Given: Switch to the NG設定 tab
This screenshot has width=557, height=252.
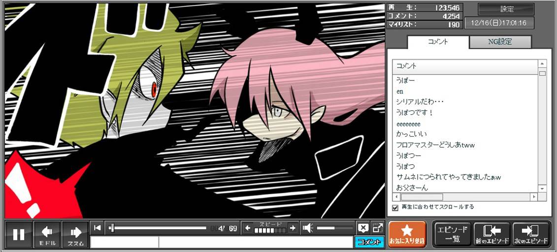Looking at the screenshot, I should click(500, 42).
